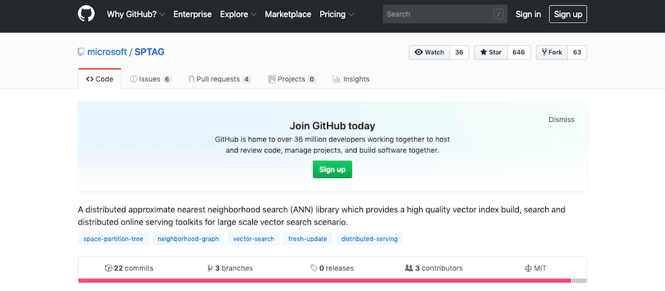Expand the Explore dropdown in header
This screenshot has width=665, height=291.
(x=238, y=14)
